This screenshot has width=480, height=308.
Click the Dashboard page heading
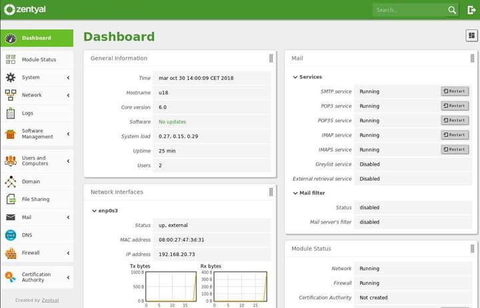coord(119,37)
